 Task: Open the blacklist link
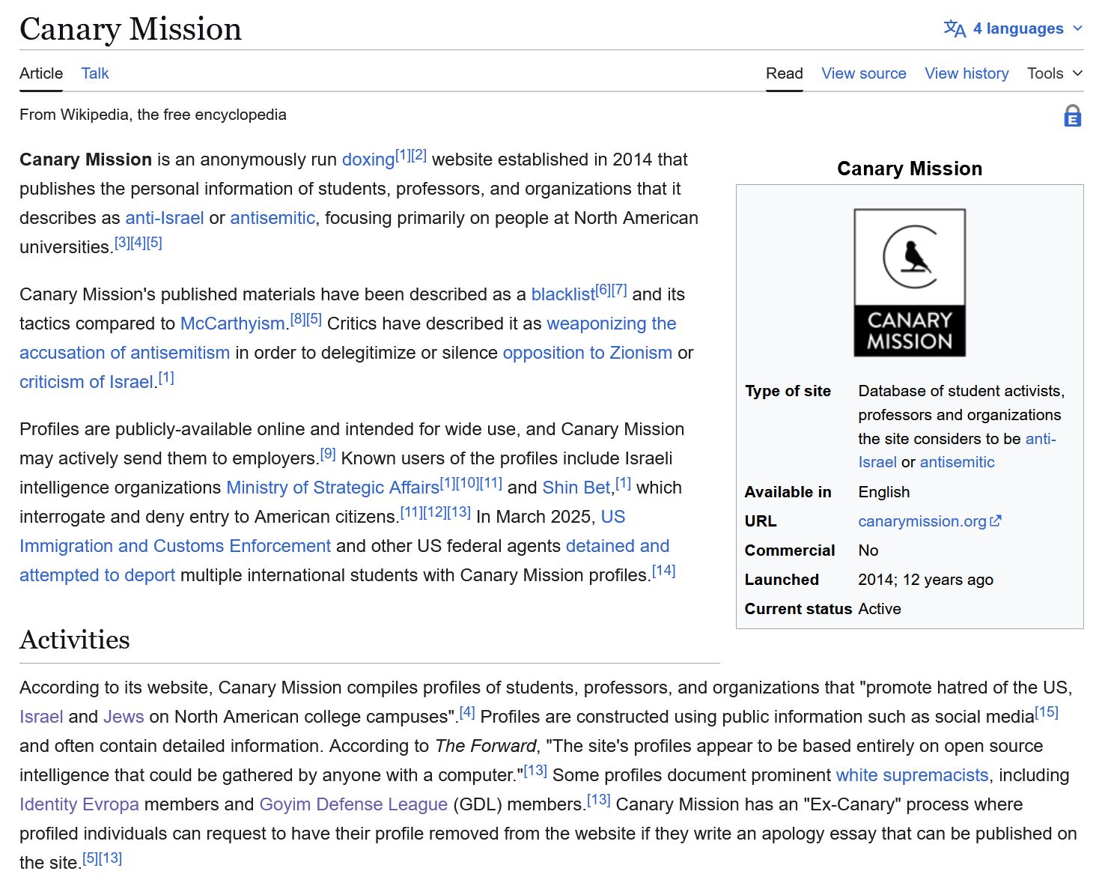pyautogui.click(x=563, y=294)
